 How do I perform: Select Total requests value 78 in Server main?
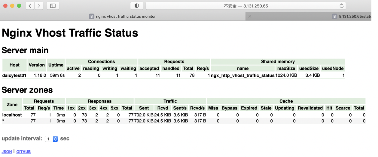[x=192, y=75]
